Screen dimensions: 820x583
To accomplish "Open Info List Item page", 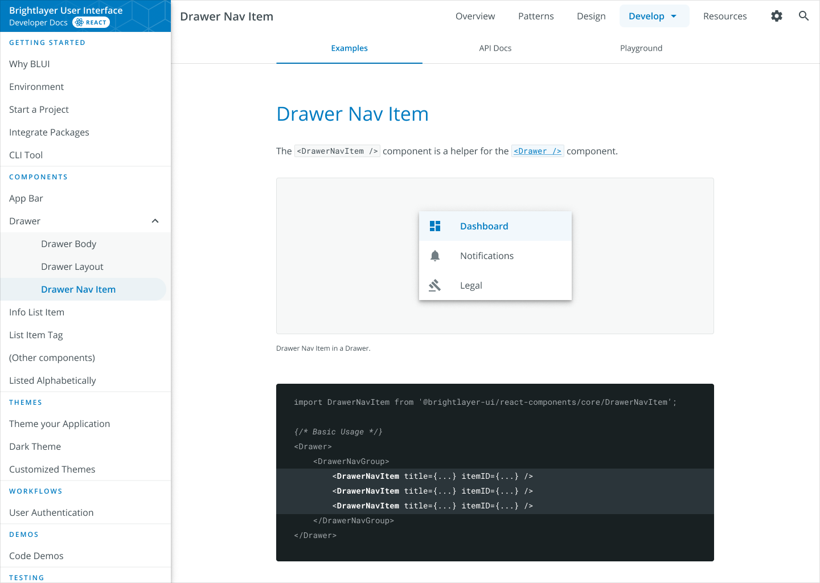I will (85, 312).
